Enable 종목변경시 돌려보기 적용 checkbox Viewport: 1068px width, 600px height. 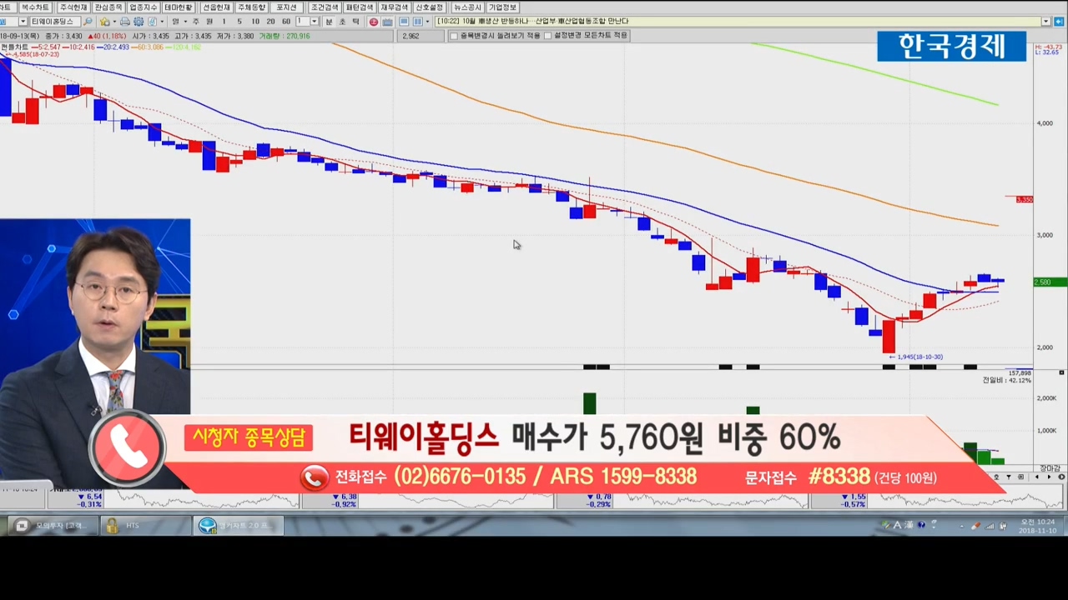pos(454,36)
